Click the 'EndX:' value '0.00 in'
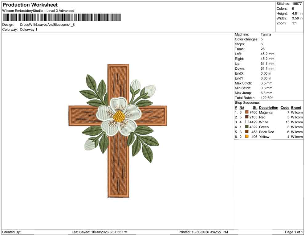This screenshot has height=235, width=305. coord(266,73)
